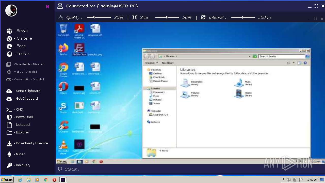Select remote Recycle Bin icon
The height and width of the screenshot is (183, 325).
click(63, 30)
